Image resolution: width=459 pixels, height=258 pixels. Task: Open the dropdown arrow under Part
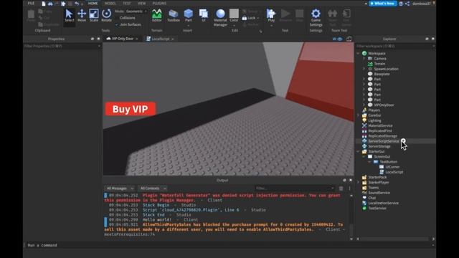(188, 26)
